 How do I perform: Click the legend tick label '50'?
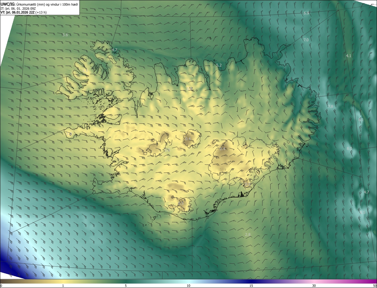click(x=374, y=286)
